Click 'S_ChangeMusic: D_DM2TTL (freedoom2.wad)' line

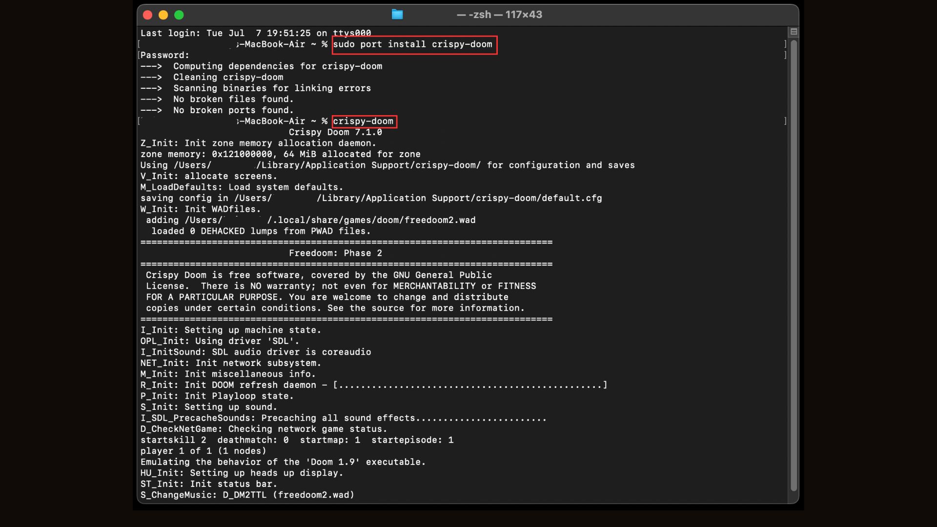pyautogui.click(x=247, y=495)
